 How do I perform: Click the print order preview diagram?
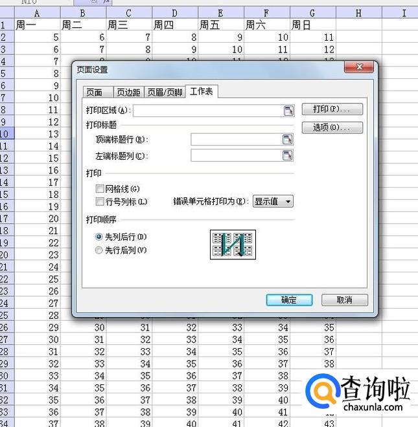coord(233,245)
